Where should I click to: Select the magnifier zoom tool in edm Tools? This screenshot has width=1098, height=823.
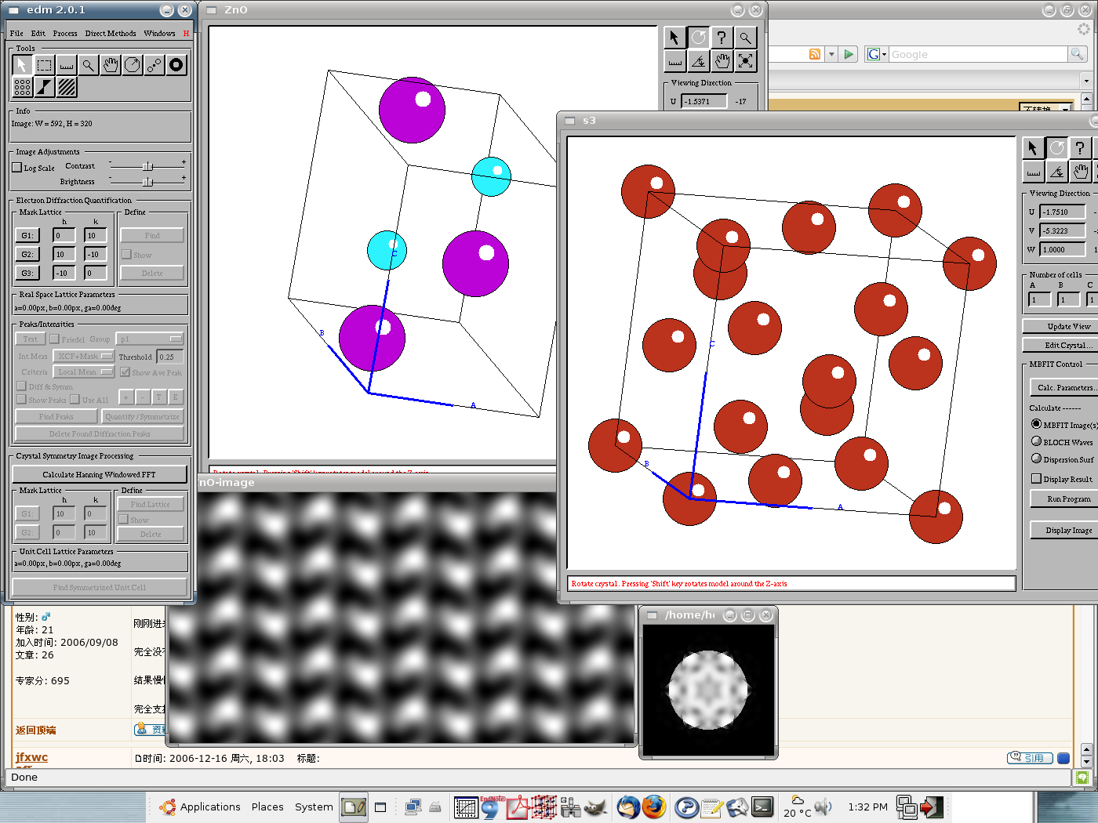click(x=89, y=65)
